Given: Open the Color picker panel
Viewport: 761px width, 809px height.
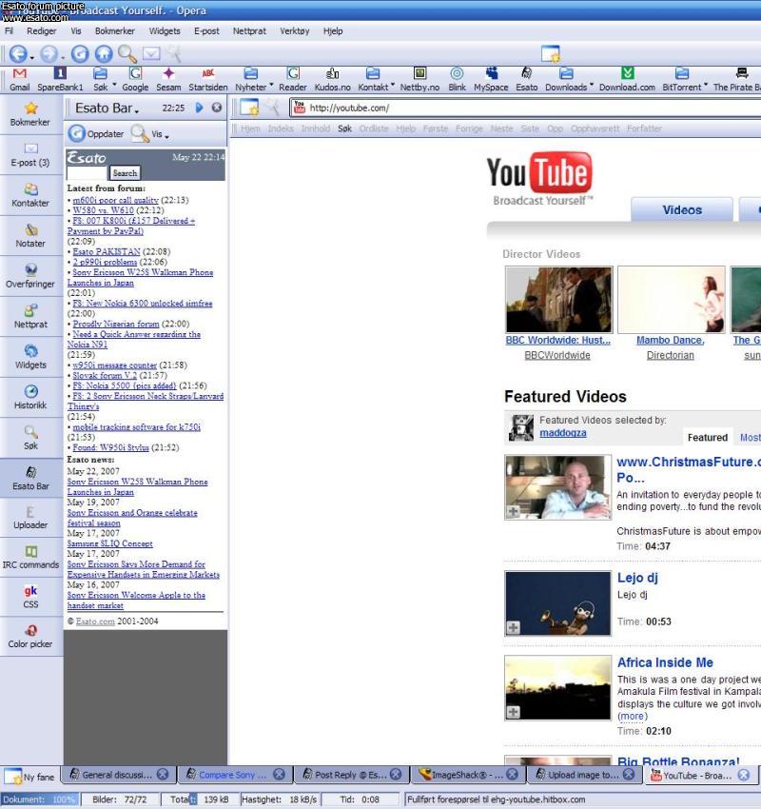Looking at the screenshot, I should tap(30, 636).
